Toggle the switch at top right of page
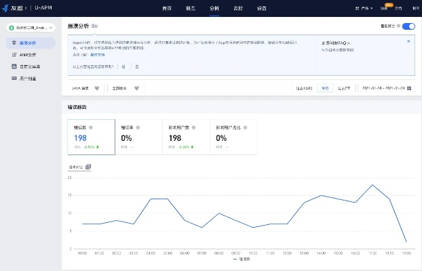The image size is (422, 271). click(408, 26)
